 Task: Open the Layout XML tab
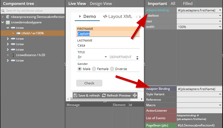pos(118,17)
